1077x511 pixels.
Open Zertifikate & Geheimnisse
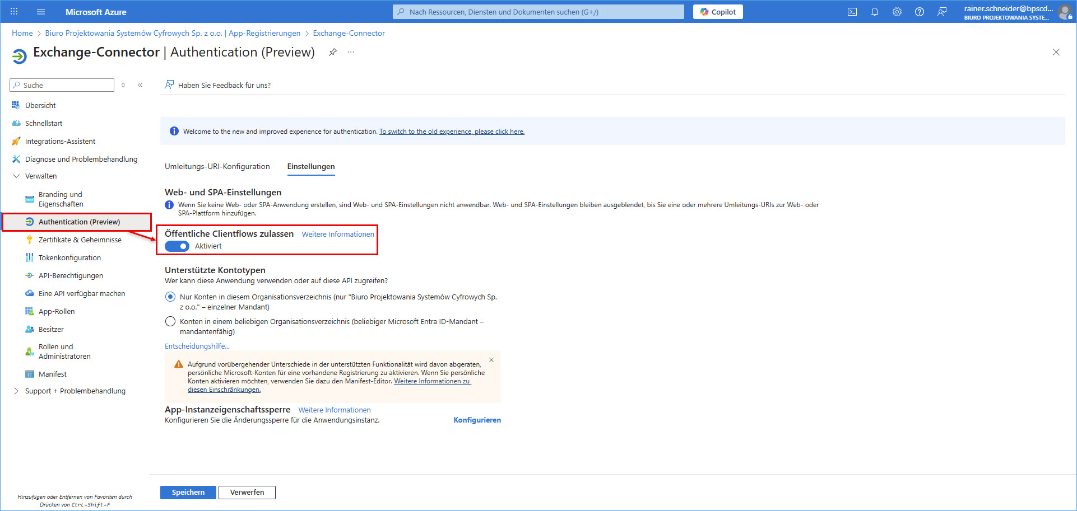click(x=80, y=240)
